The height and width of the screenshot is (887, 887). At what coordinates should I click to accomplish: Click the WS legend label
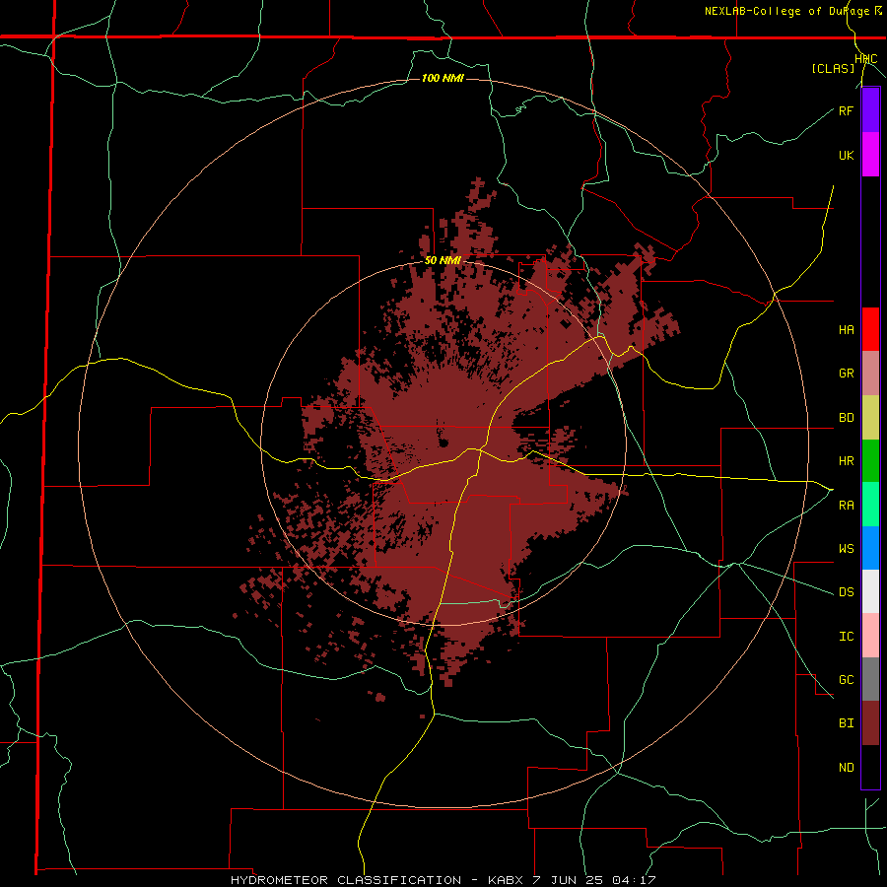pos(846,548)
